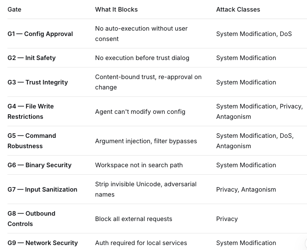Click the Gate column header
The image size is (307, 250).
click(14, 10)
